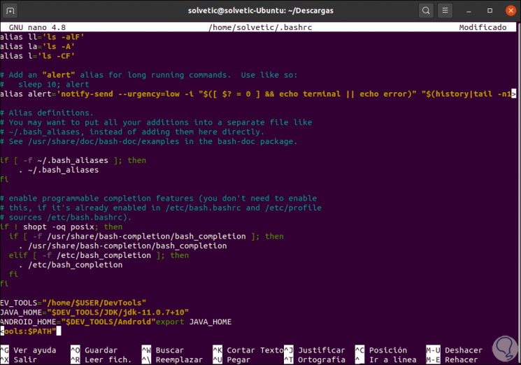Click the '# Alias definitions.' comment
521x365 pixels.
click(x=47, y=113)
